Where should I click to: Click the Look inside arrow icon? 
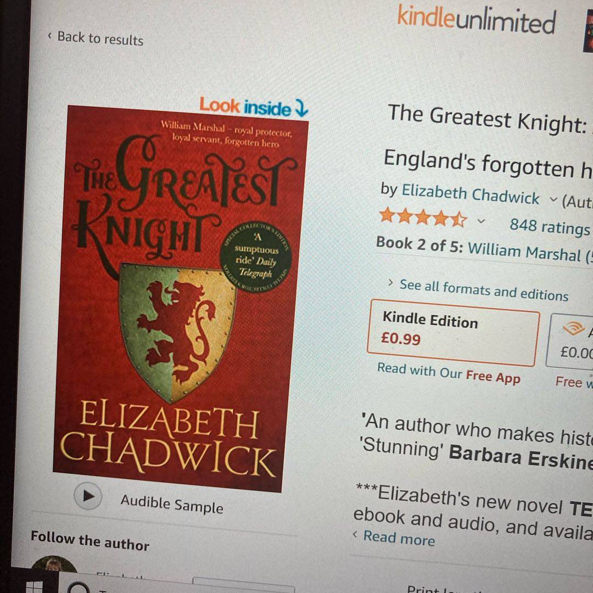[x=301, y=108]
